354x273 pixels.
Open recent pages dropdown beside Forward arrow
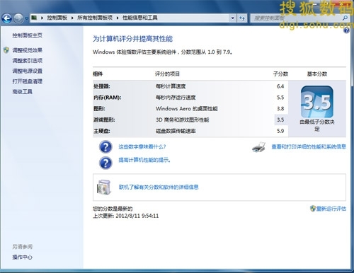pos(26,18)
